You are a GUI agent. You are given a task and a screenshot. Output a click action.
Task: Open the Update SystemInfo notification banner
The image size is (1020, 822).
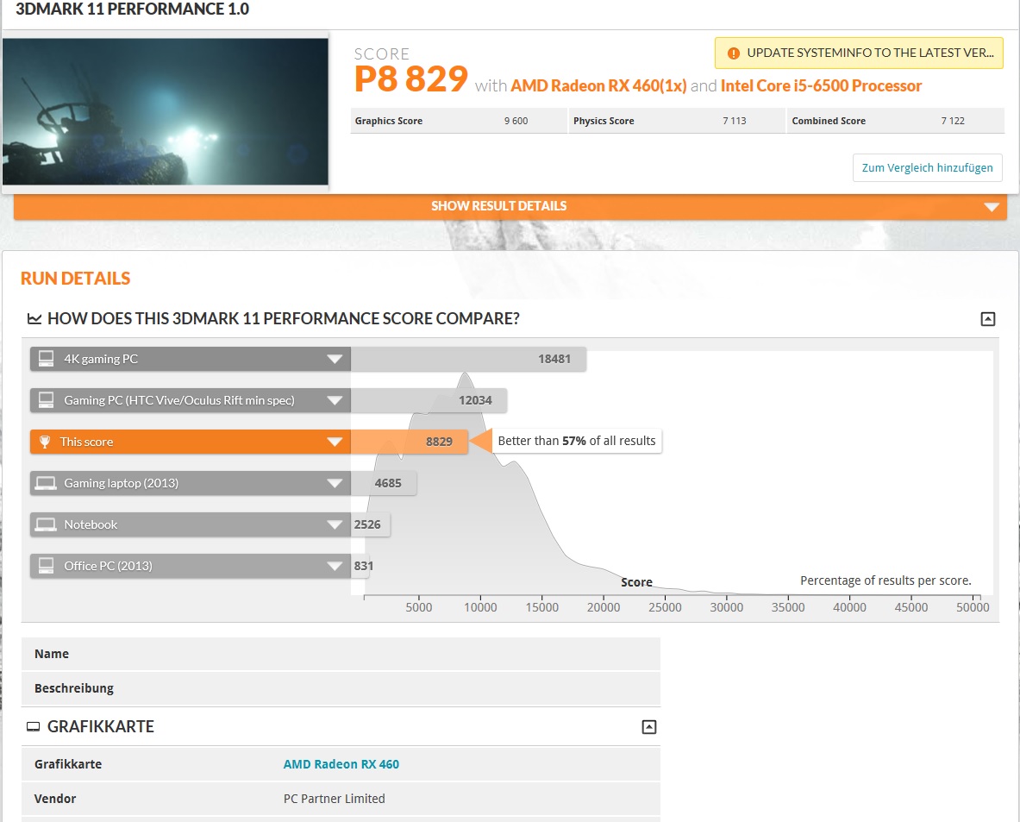click(x=859, y=53)
